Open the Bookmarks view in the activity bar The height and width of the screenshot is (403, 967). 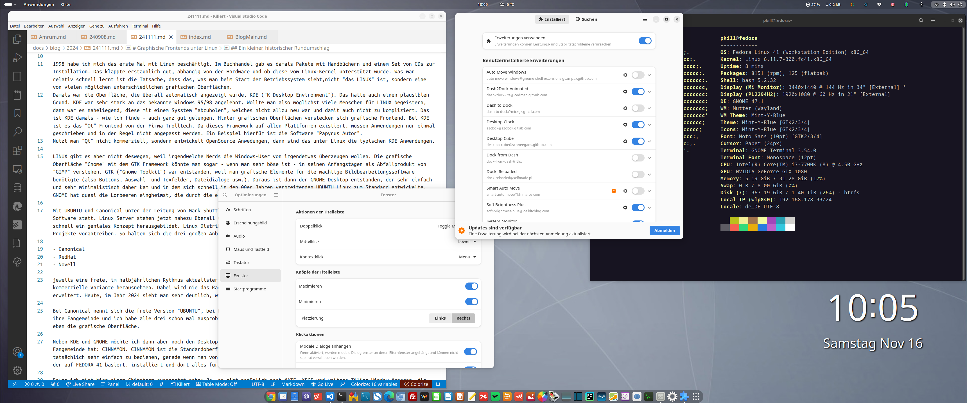pos(17,113)
